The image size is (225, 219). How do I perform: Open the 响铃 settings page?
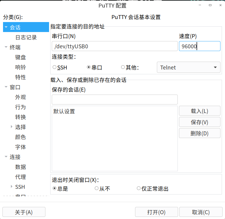click(x=21, y=67)
